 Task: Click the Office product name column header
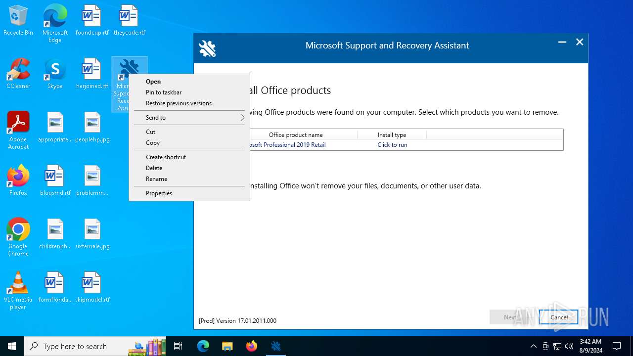(296, 134)
